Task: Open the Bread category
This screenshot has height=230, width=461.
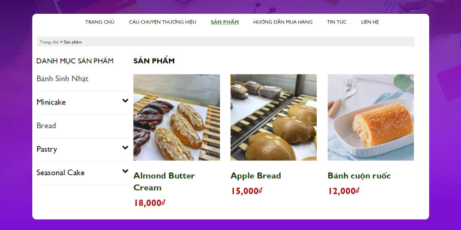Action: coord(46,126)
